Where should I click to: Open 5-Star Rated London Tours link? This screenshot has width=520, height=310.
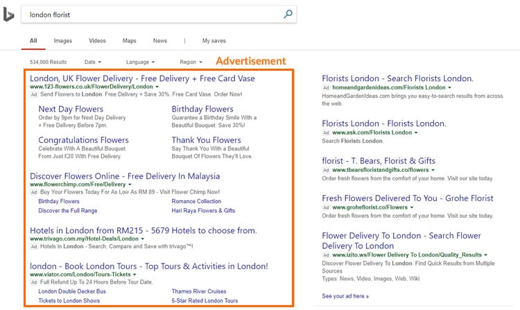205,301
